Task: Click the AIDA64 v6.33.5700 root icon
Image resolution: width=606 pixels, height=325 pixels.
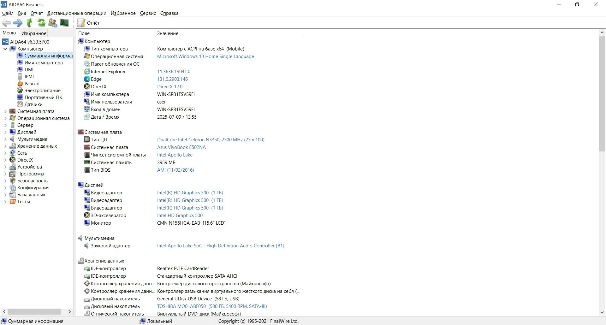Action: [5, 42]
